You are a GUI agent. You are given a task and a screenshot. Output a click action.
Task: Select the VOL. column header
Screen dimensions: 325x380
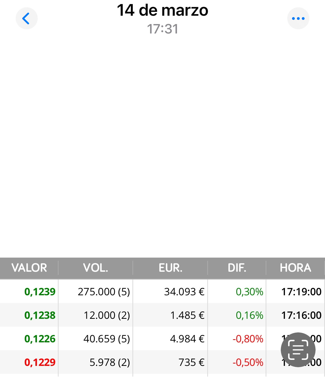click(96, 268)
